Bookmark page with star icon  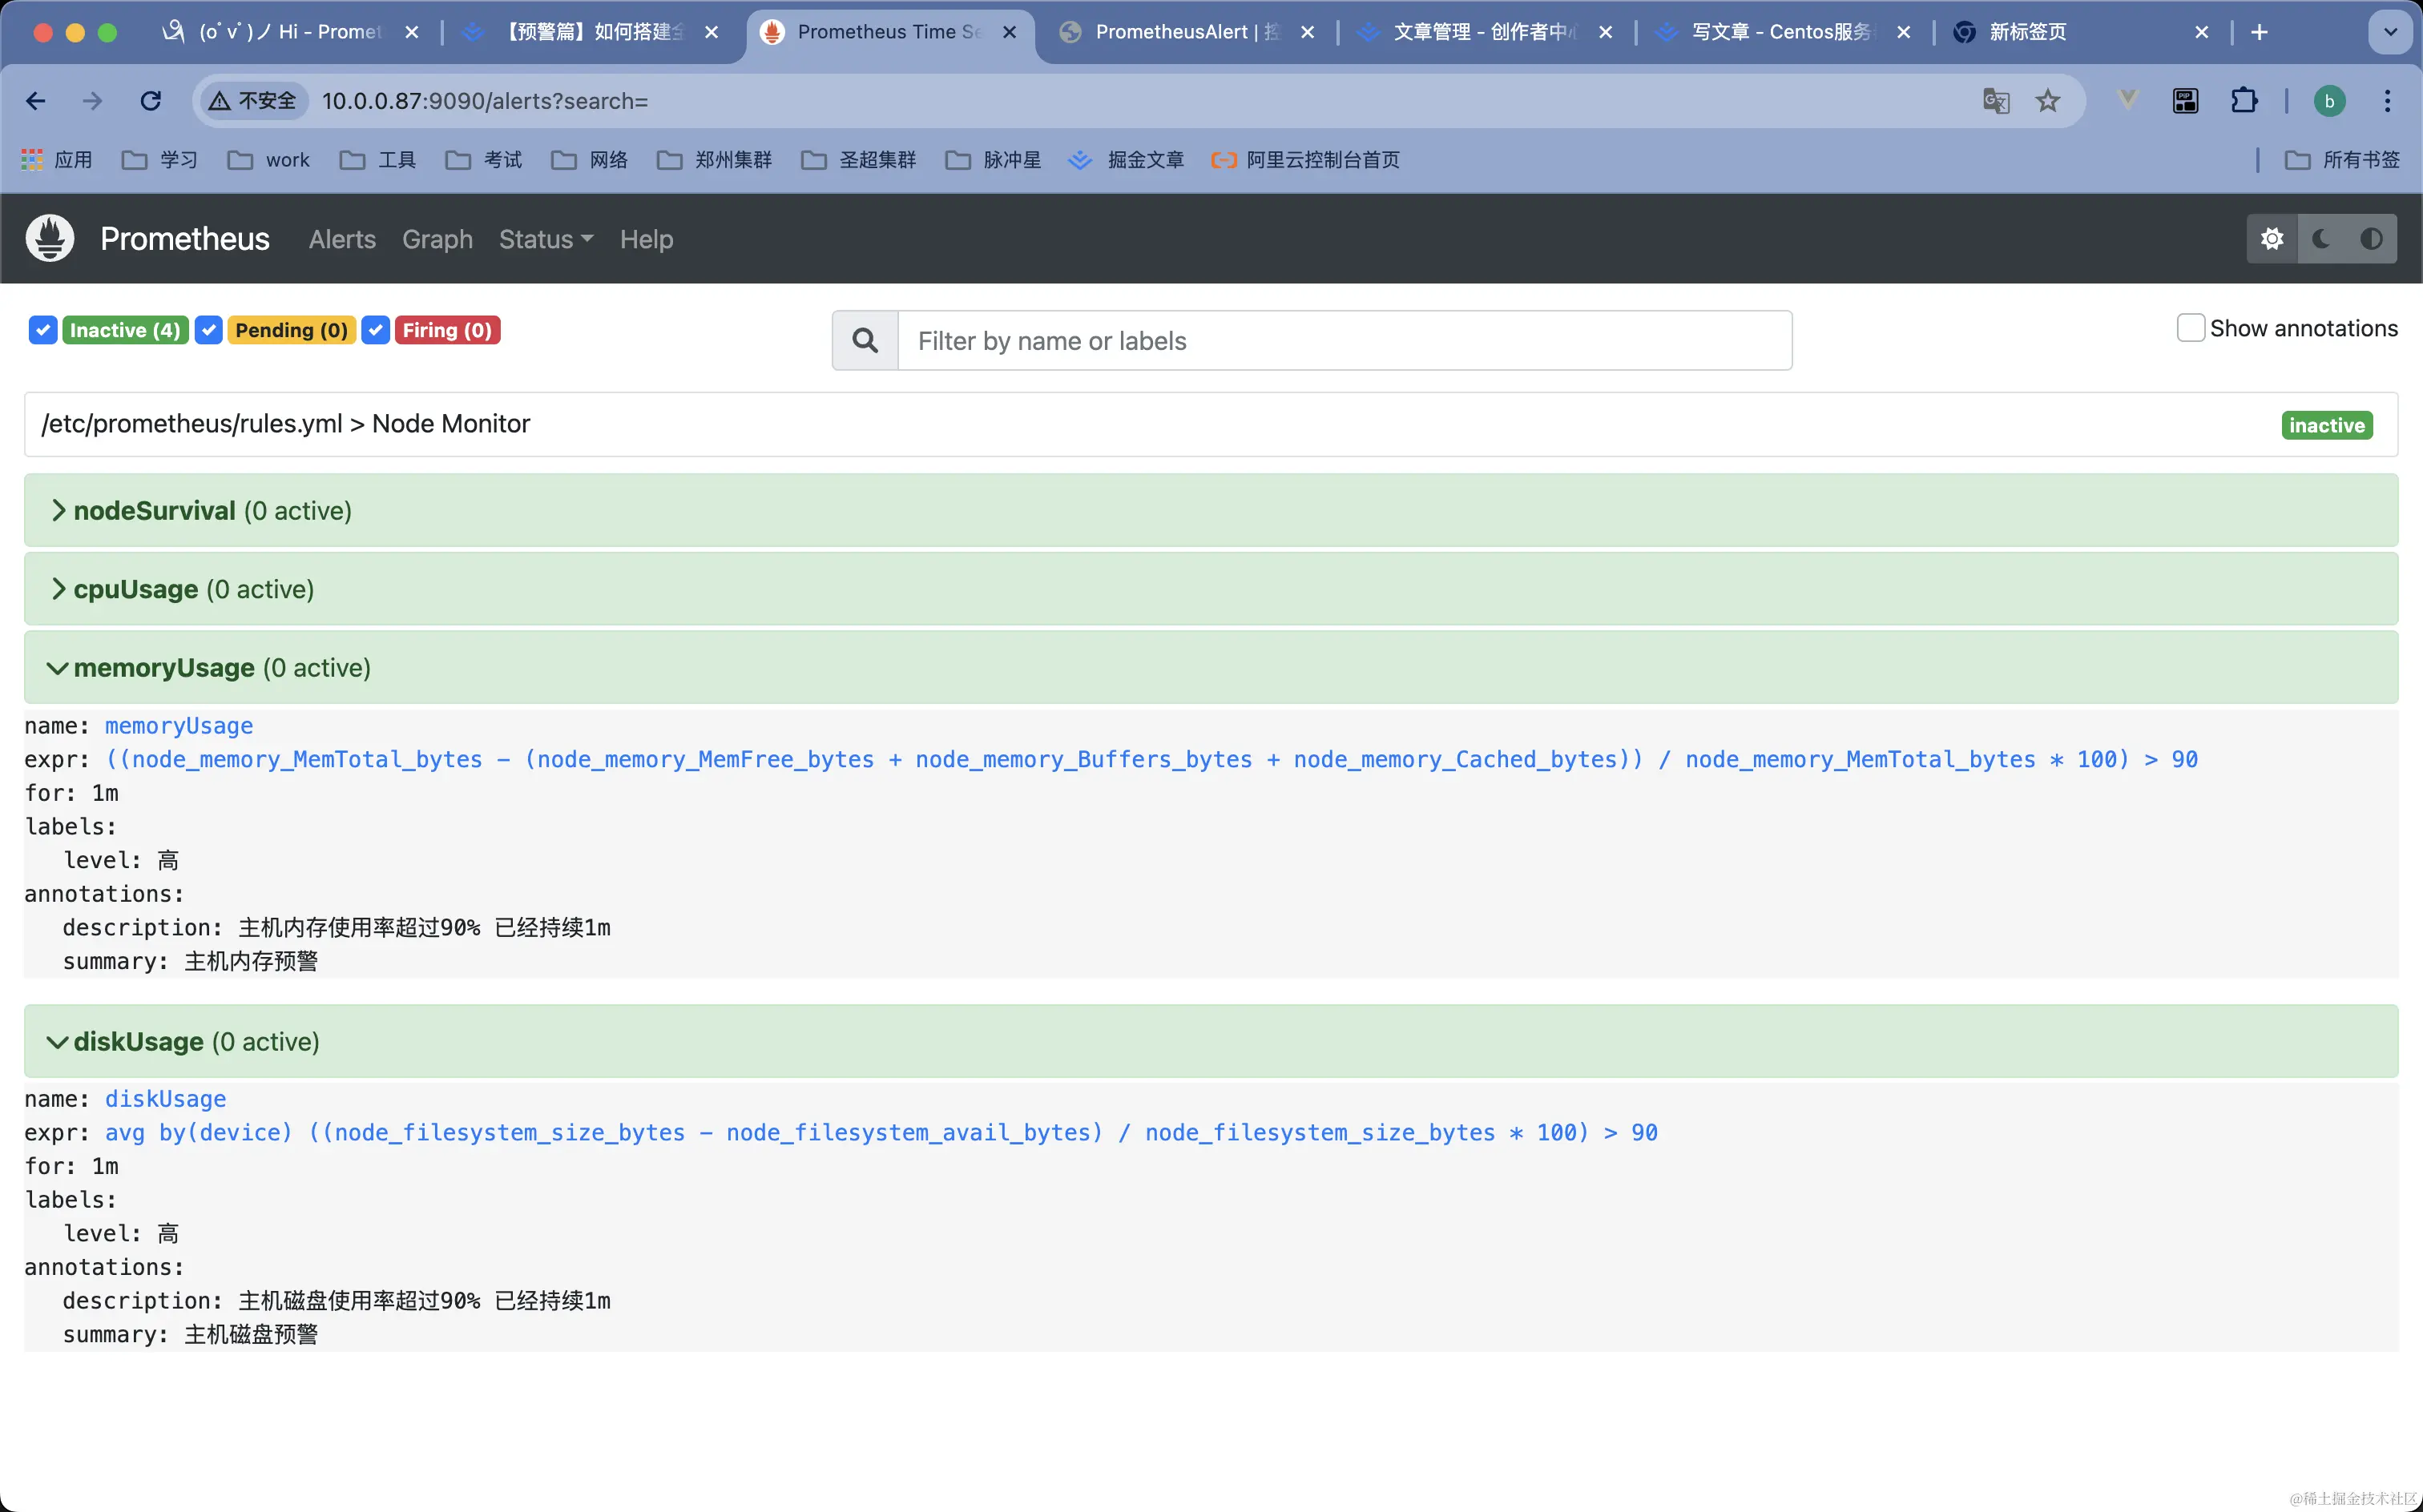pyautogui.click(x=2048, y=101)
